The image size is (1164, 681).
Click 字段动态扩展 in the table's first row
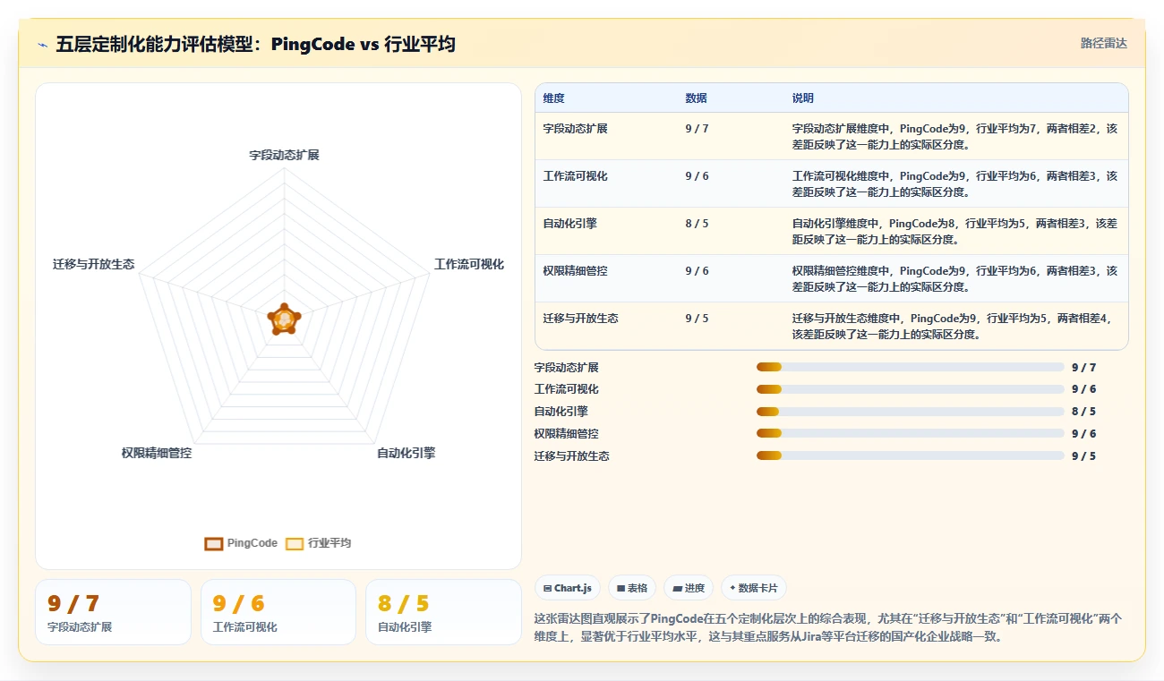point(575,129)
